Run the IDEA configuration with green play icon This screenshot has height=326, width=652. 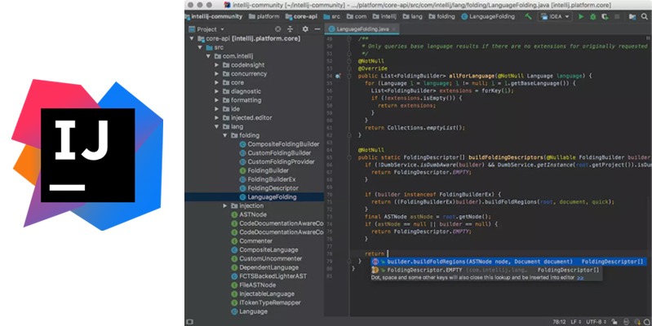coord(581,16)
